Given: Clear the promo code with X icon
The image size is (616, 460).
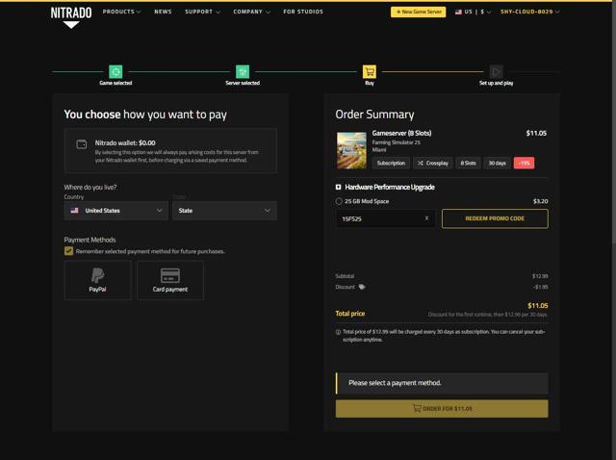Looking at the screenshot, I should click(426, 218).
